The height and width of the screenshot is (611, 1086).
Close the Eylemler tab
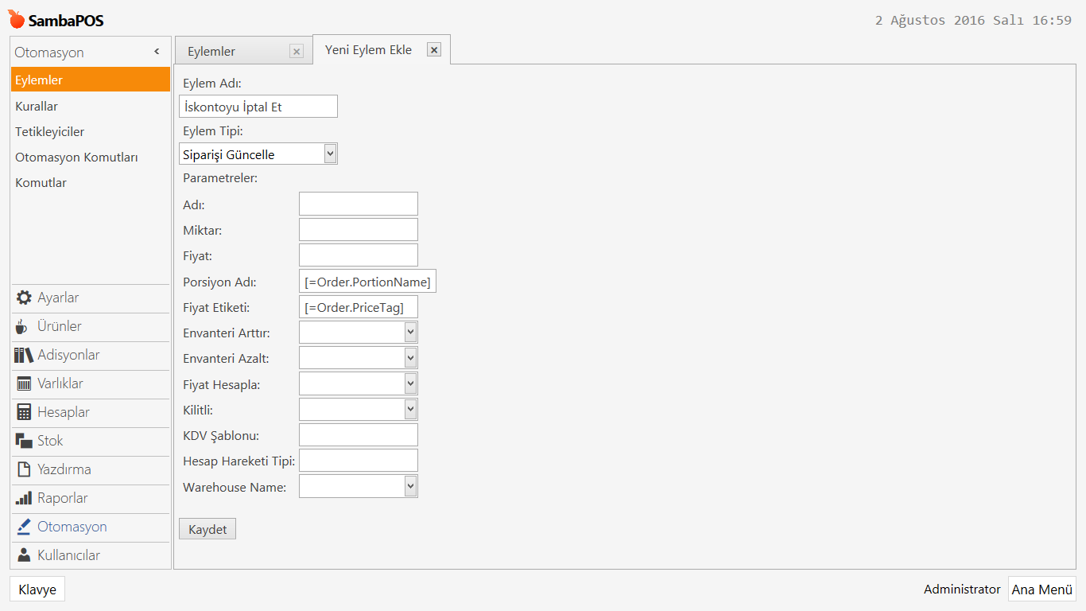click(x=297, y=52)
